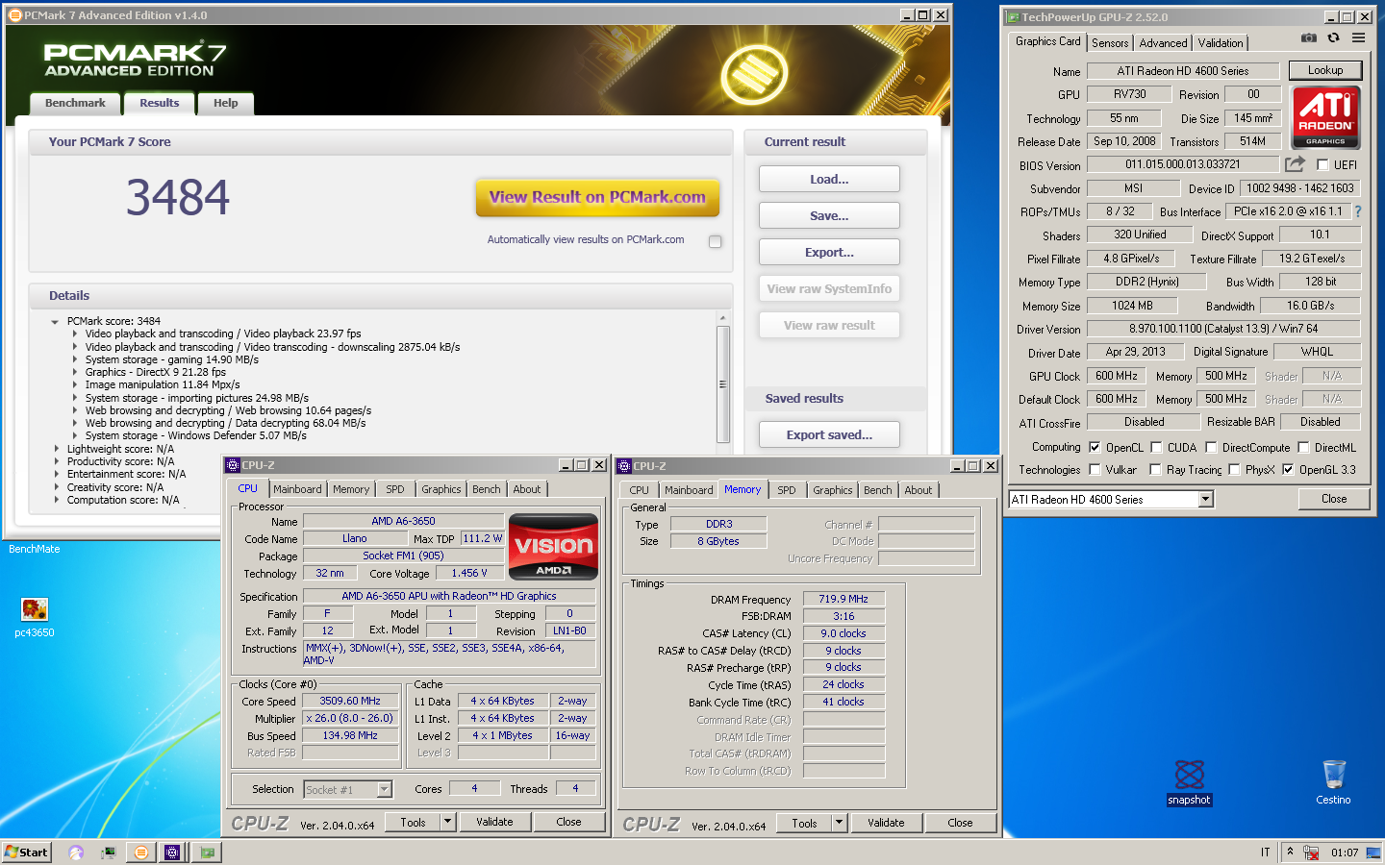This screenshot has height=865, width=1385.
Task: Take a GPU-Z screenshot with the camera icon
Action: point(1309,37)
